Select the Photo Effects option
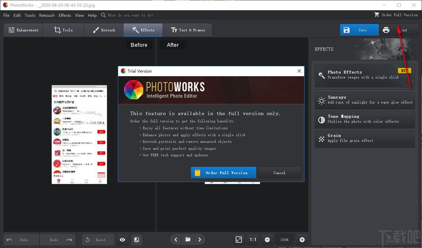 pos(365,76)
